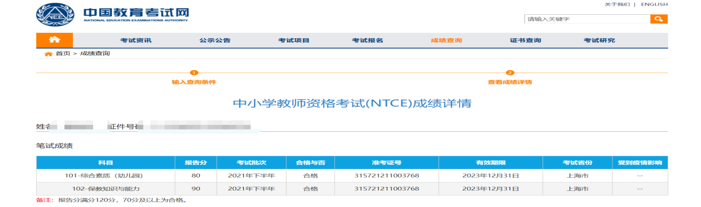Click the 输入查询条件 step label

click(194, 82)
